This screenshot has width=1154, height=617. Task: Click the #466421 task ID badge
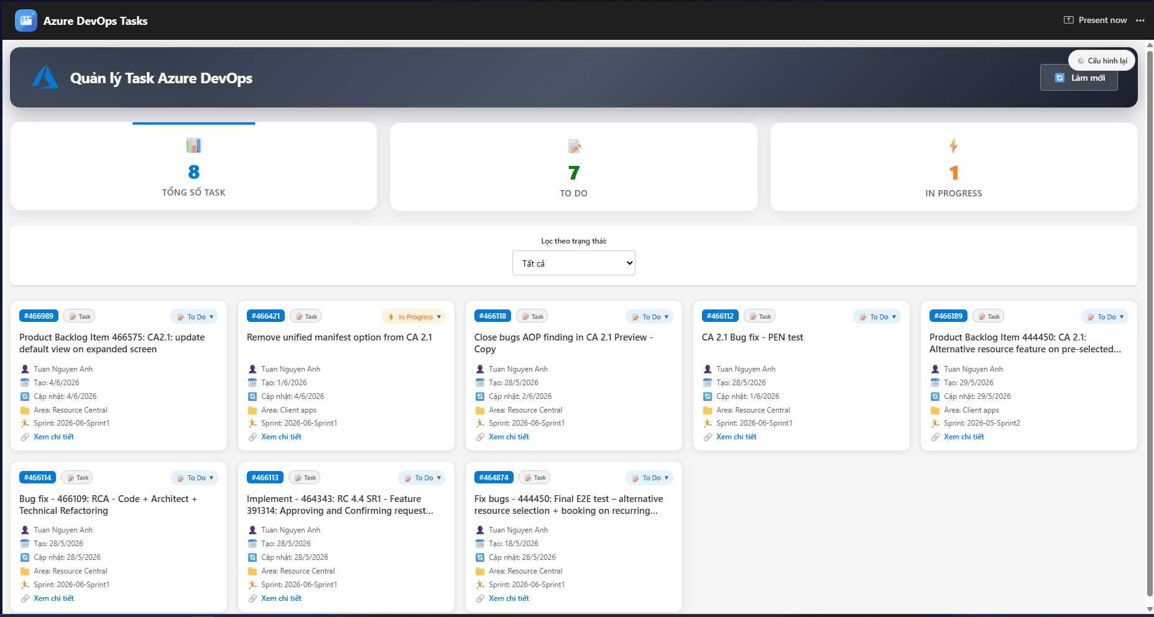266,316
